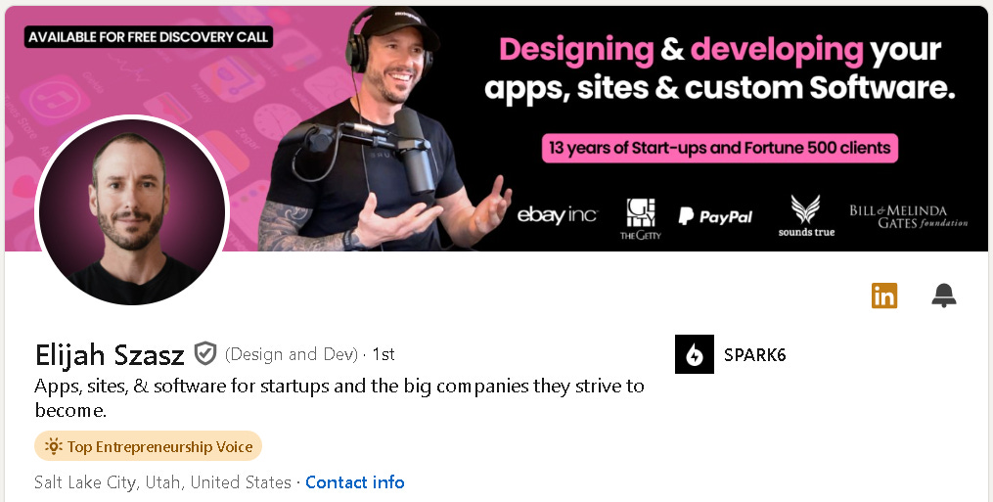This screenshot has height=502, width=993.
Task: Open the SPARK6 company page link
Action: 755,354
